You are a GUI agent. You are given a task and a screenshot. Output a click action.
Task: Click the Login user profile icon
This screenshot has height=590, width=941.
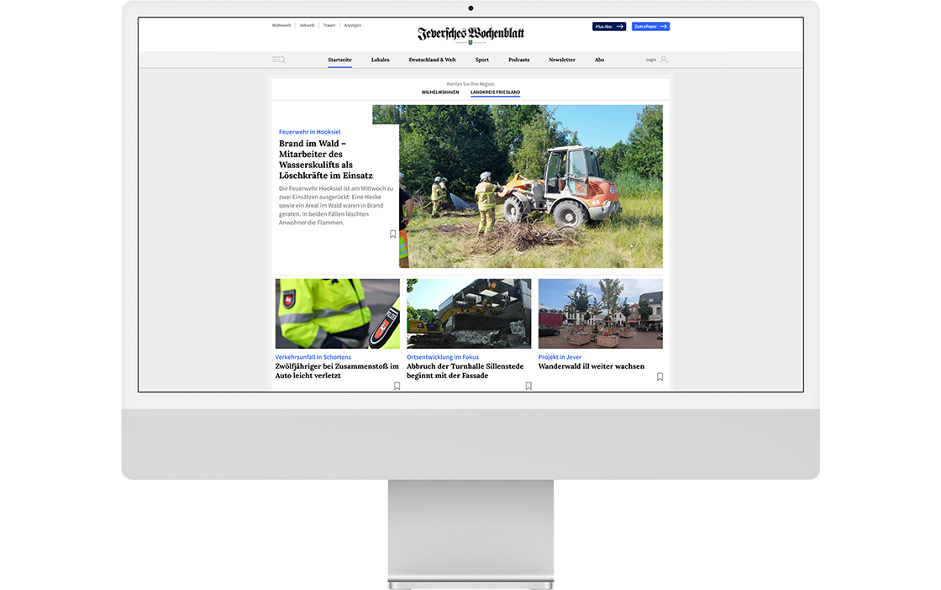[664, 60]
